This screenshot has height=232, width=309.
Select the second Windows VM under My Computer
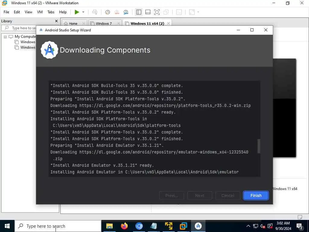tap(28, 47)
